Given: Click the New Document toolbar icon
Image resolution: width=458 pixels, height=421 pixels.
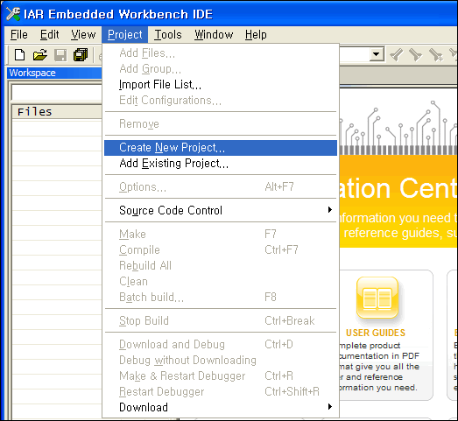Looking at the screenshot, I should pyautogui.click(x=19, y=55).
